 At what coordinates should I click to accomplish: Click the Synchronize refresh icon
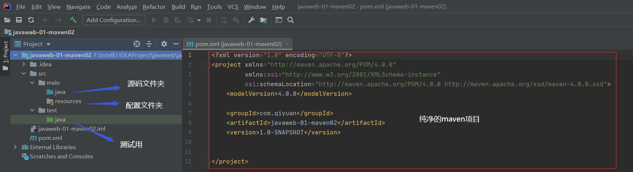[31, 20]
